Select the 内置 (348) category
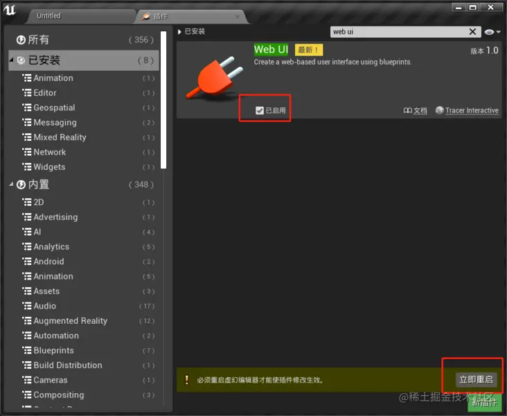 [x=84, y=184]
